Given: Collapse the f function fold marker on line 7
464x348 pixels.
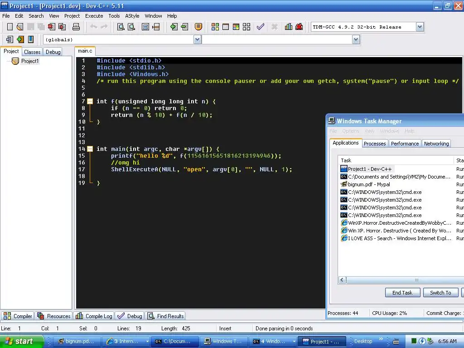Looking at the screenshot, I should [90, 101].
